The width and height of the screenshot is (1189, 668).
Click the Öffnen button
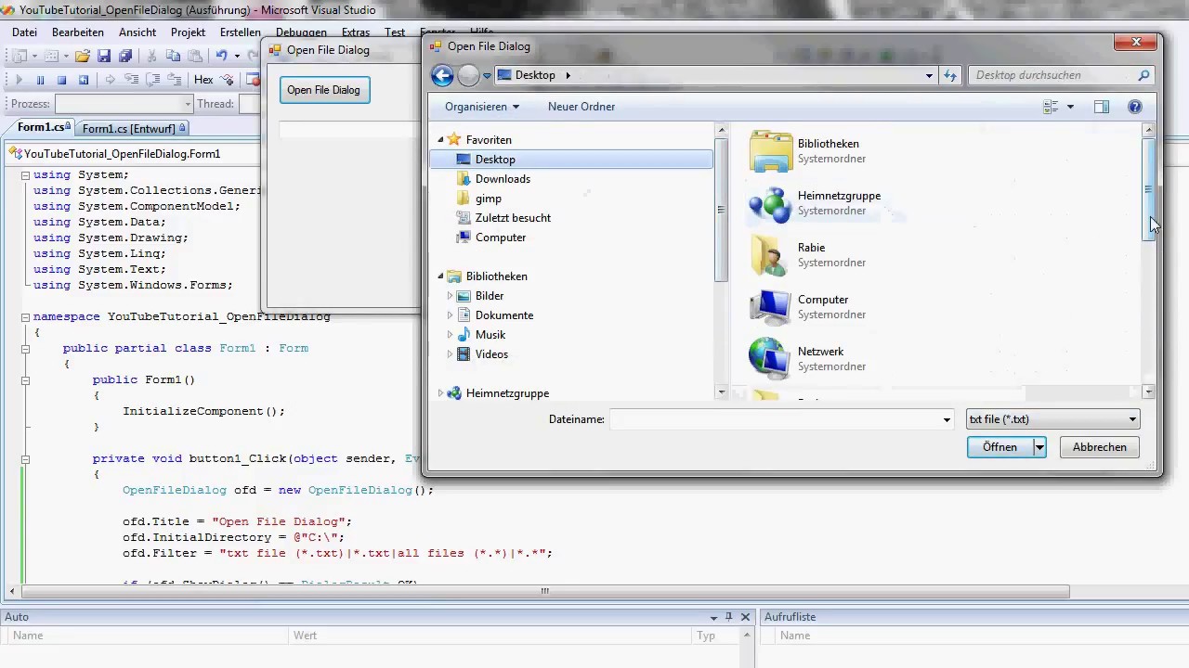1000,447
